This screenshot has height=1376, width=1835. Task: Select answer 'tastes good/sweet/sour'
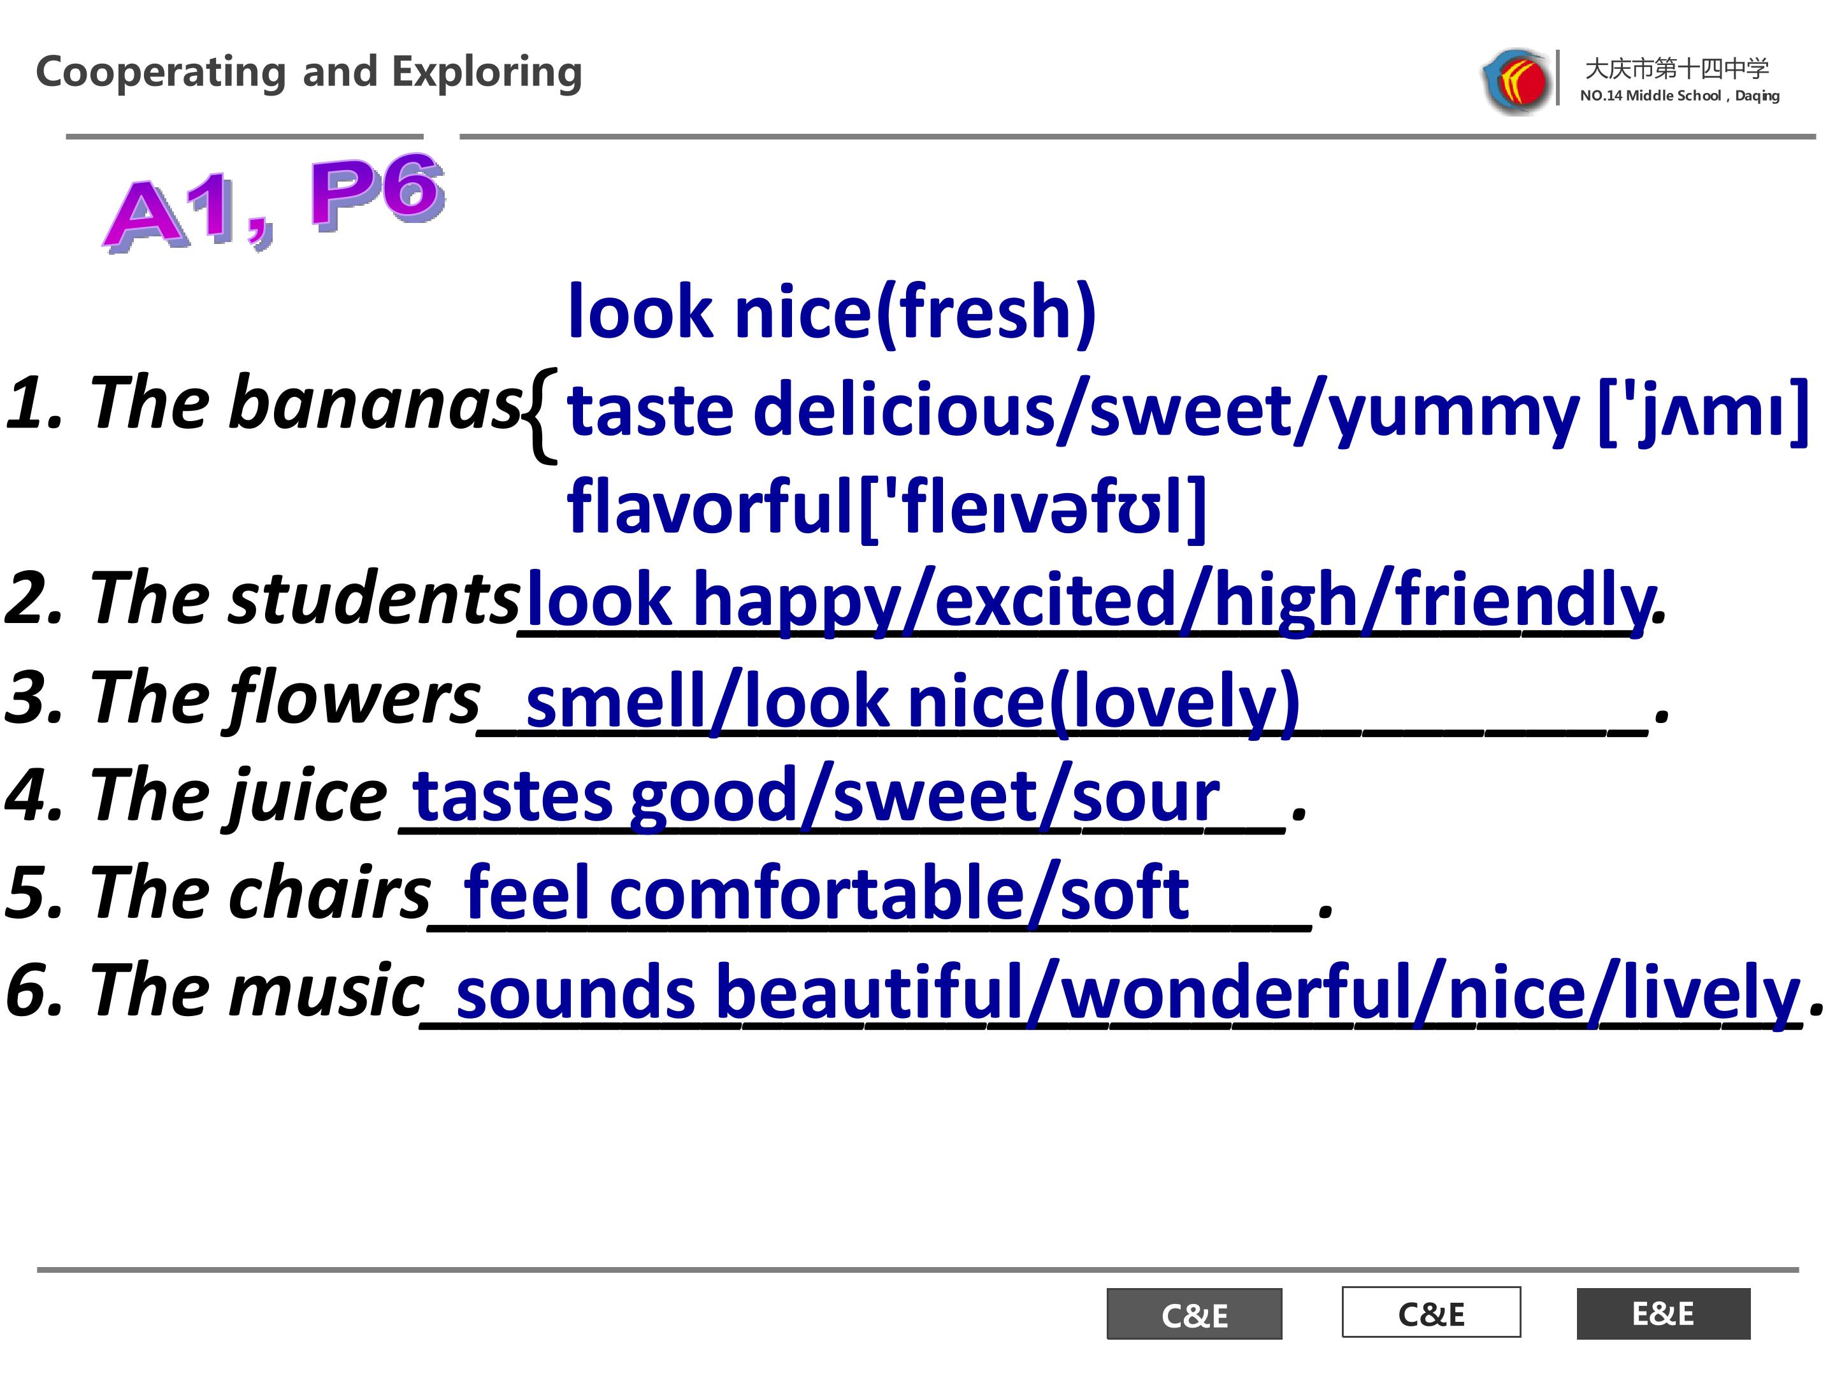click(x=816, y=796)
